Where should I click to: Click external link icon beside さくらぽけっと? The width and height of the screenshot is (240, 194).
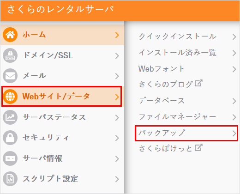point(198,147)
